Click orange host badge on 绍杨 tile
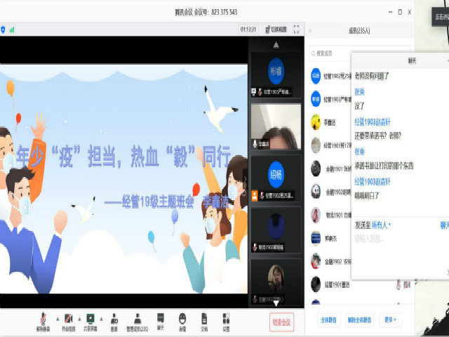Viewport: 449px width, 337px height. click(254, 195)
